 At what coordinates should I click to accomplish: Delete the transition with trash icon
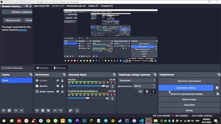coord(147,92)
